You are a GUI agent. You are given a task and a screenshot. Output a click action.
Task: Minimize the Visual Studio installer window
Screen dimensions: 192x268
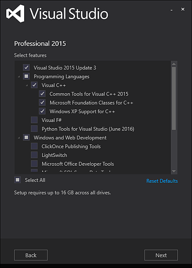click(x=171, y=10)
